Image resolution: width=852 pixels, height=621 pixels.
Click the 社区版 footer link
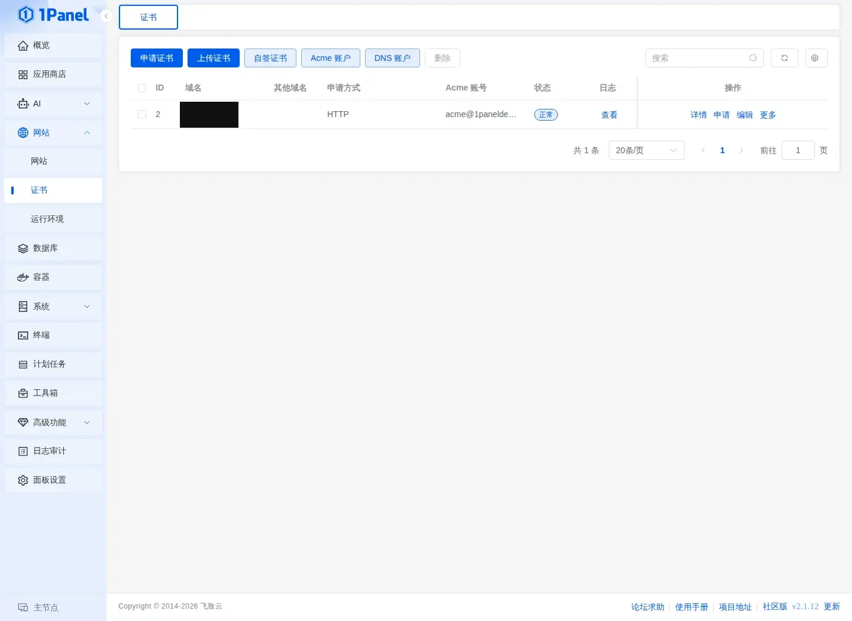point(775,607)
